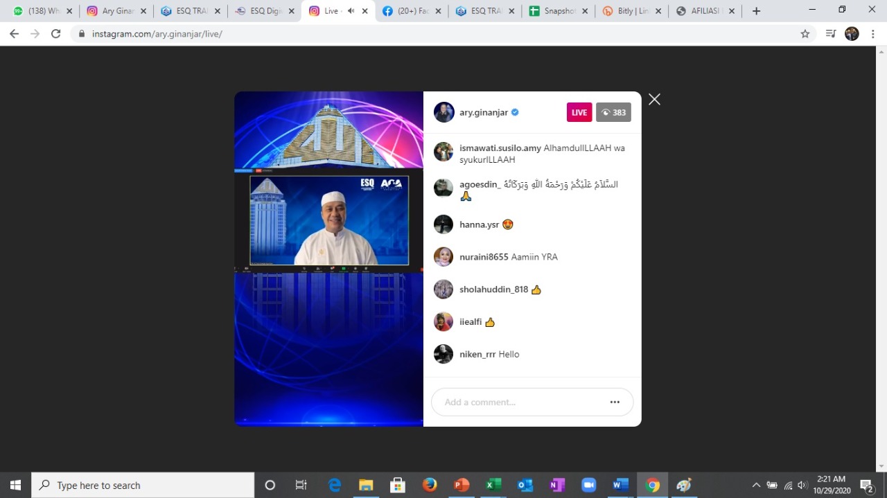
Task: Open ary.ginanjar profile link
Action: tap(483, 112)
